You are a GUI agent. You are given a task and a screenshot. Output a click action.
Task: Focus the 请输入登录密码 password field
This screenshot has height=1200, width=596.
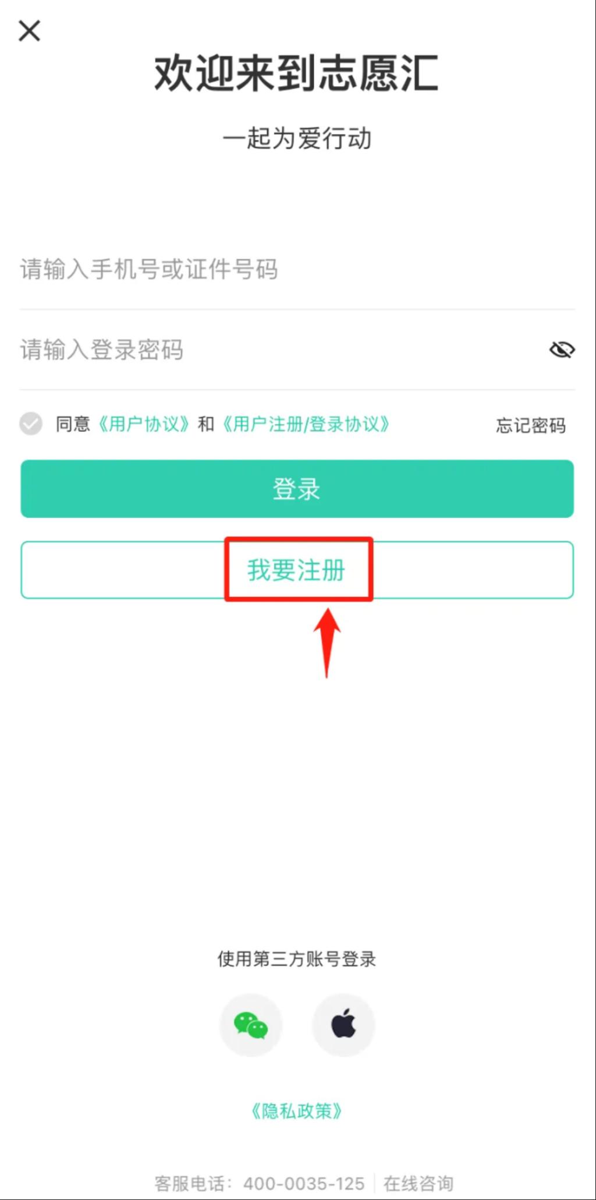279,350
